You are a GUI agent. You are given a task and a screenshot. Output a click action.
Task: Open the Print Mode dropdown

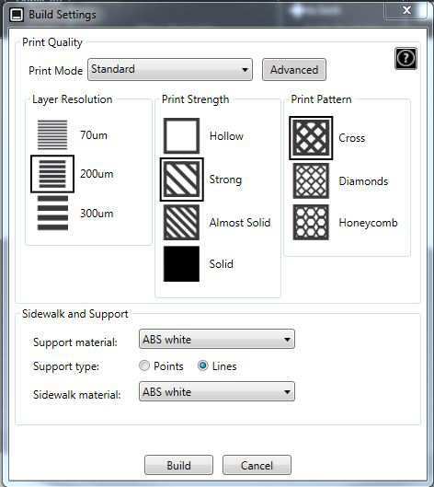point(170,70)
